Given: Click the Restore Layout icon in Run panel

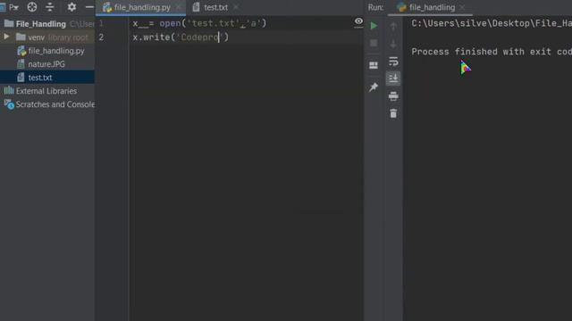Looking at the screenshot, I should 374,65.
